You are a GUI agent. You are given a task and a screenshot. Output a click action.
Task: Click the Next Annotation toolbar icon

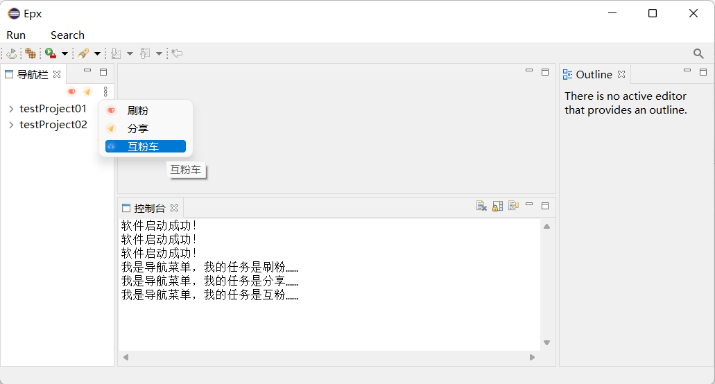[x=116, y=53]
